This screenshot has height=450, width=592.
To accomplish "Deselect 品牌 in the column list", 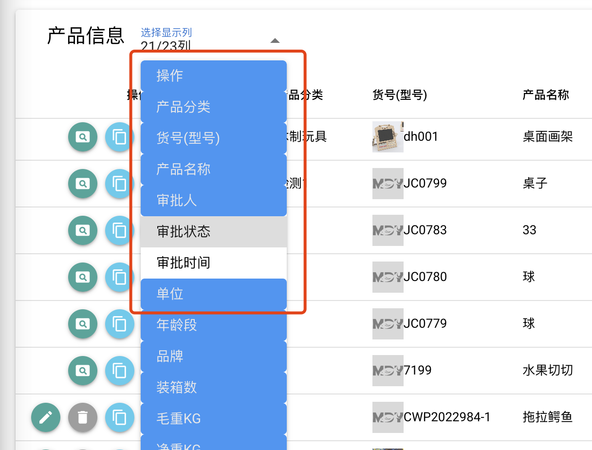I will pos(214,356).
